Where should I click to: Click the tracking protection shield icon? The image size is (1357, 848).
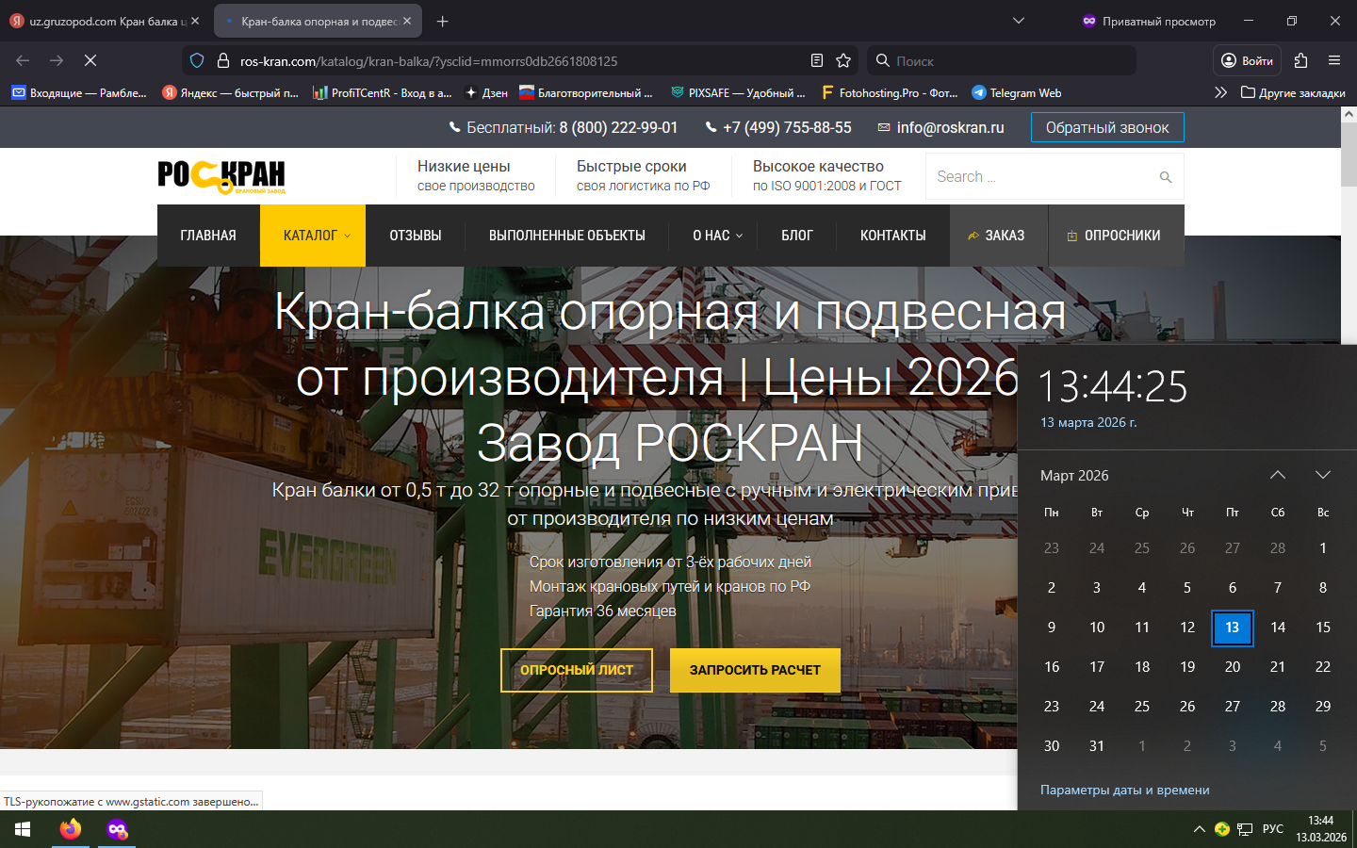[x=197, y=60]
